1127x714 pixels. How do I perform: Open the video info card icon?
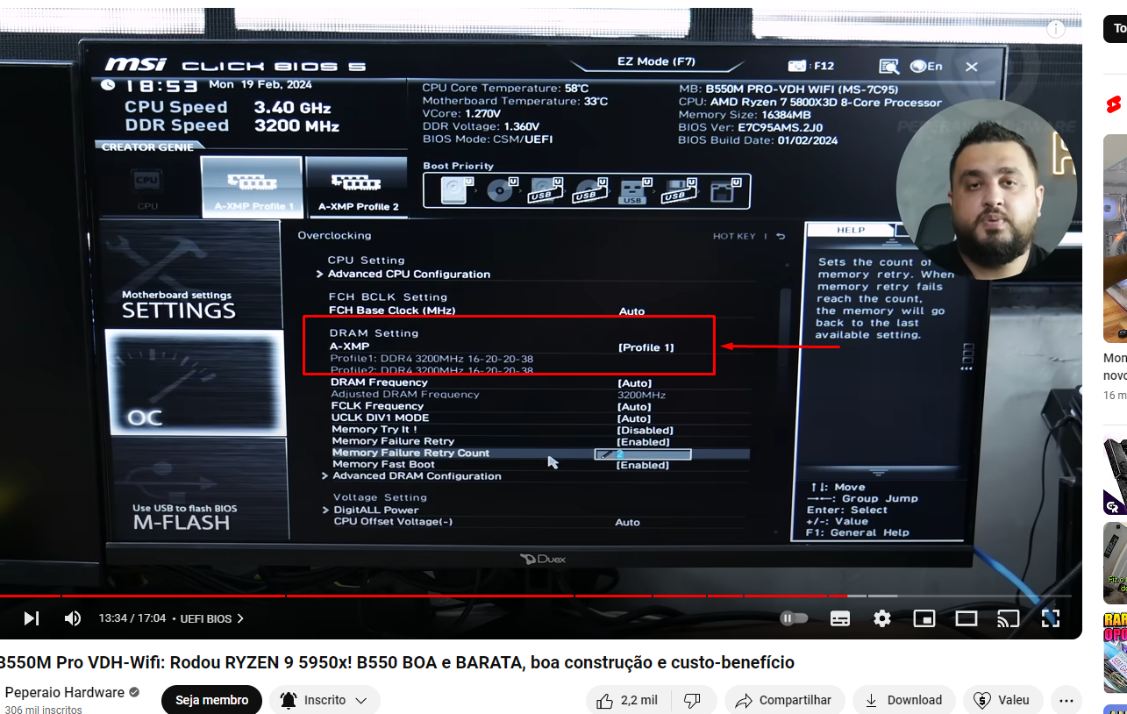(x=1056, y=29)
